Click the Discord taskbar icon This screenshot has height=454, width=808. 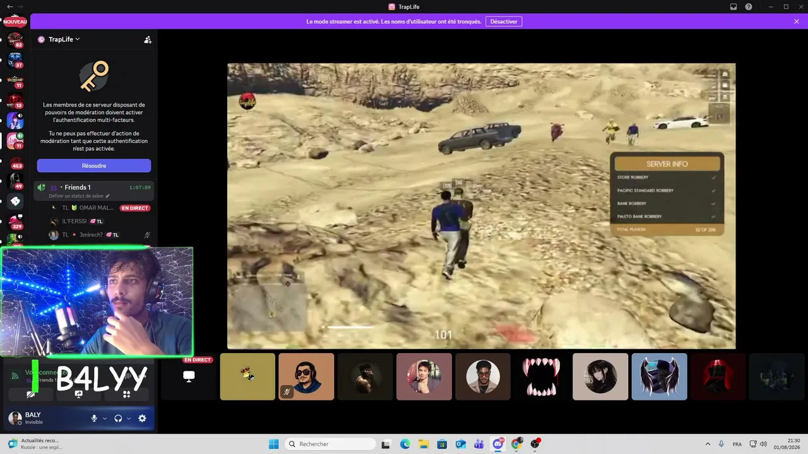click(498, 444)
